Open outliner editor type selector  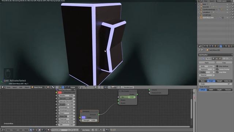(x=200, y=1)
